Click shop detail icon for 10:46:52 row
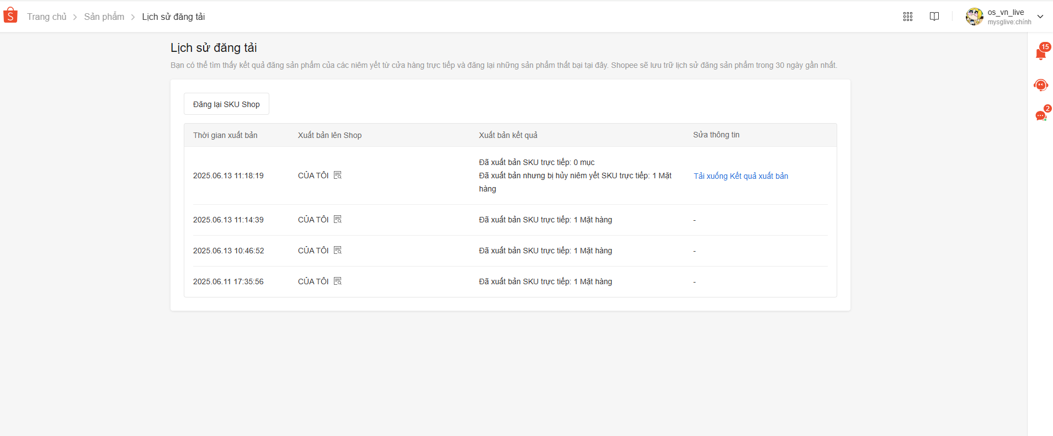The image size is (1053, 436). click(x=338, y=250)
